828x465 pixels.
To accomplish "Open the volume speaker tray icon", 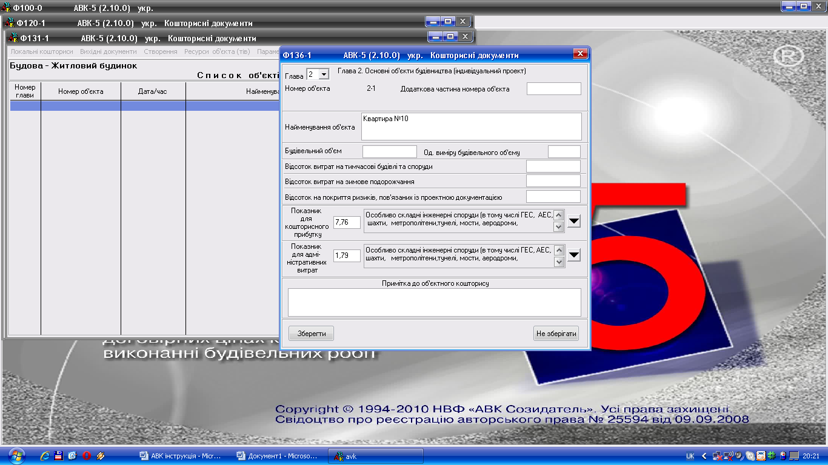I will tap(740, 456).
